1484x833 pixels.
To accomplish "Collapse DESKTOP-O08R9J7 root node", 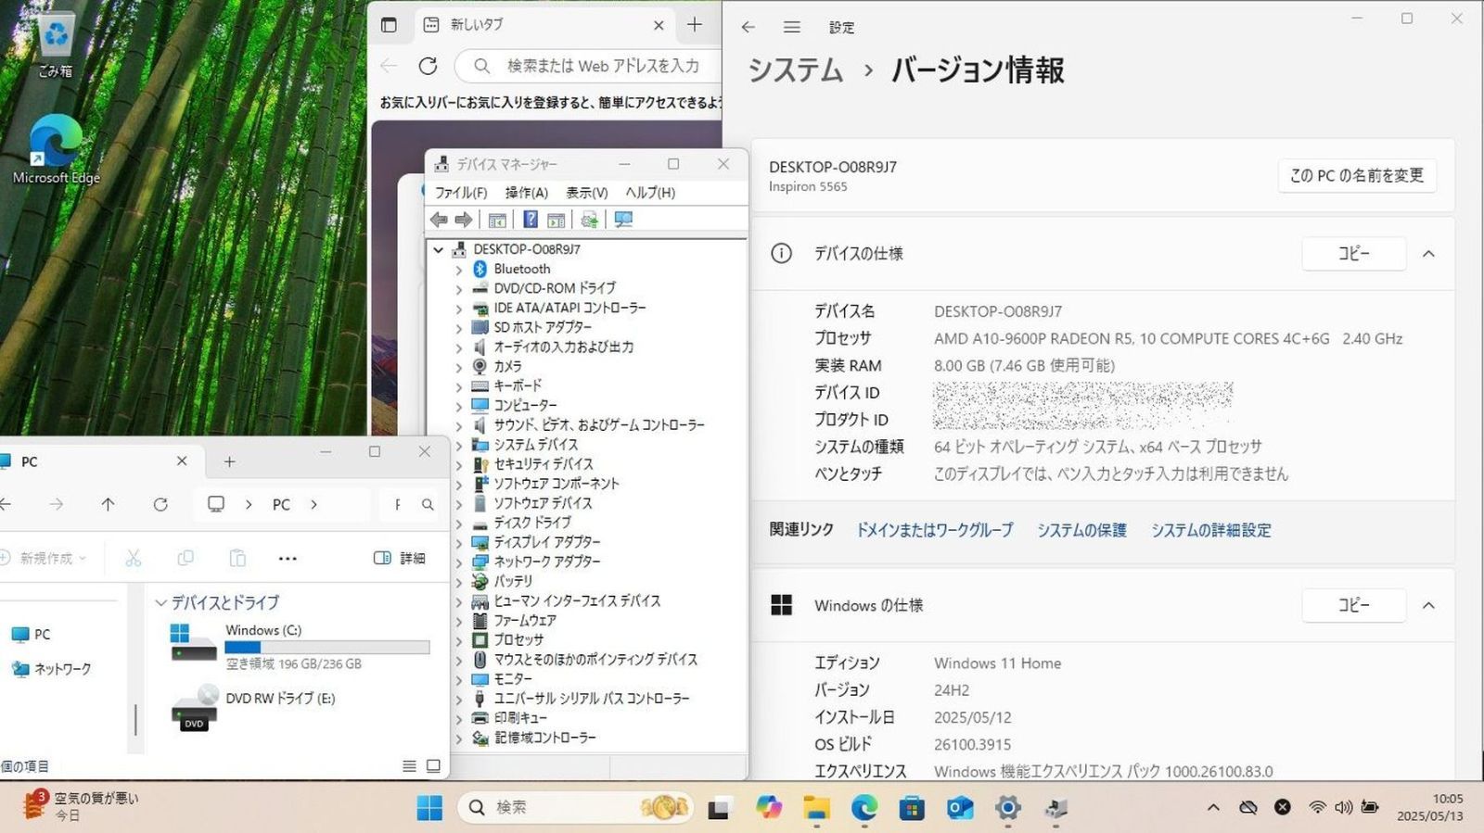I will [438, 249].
